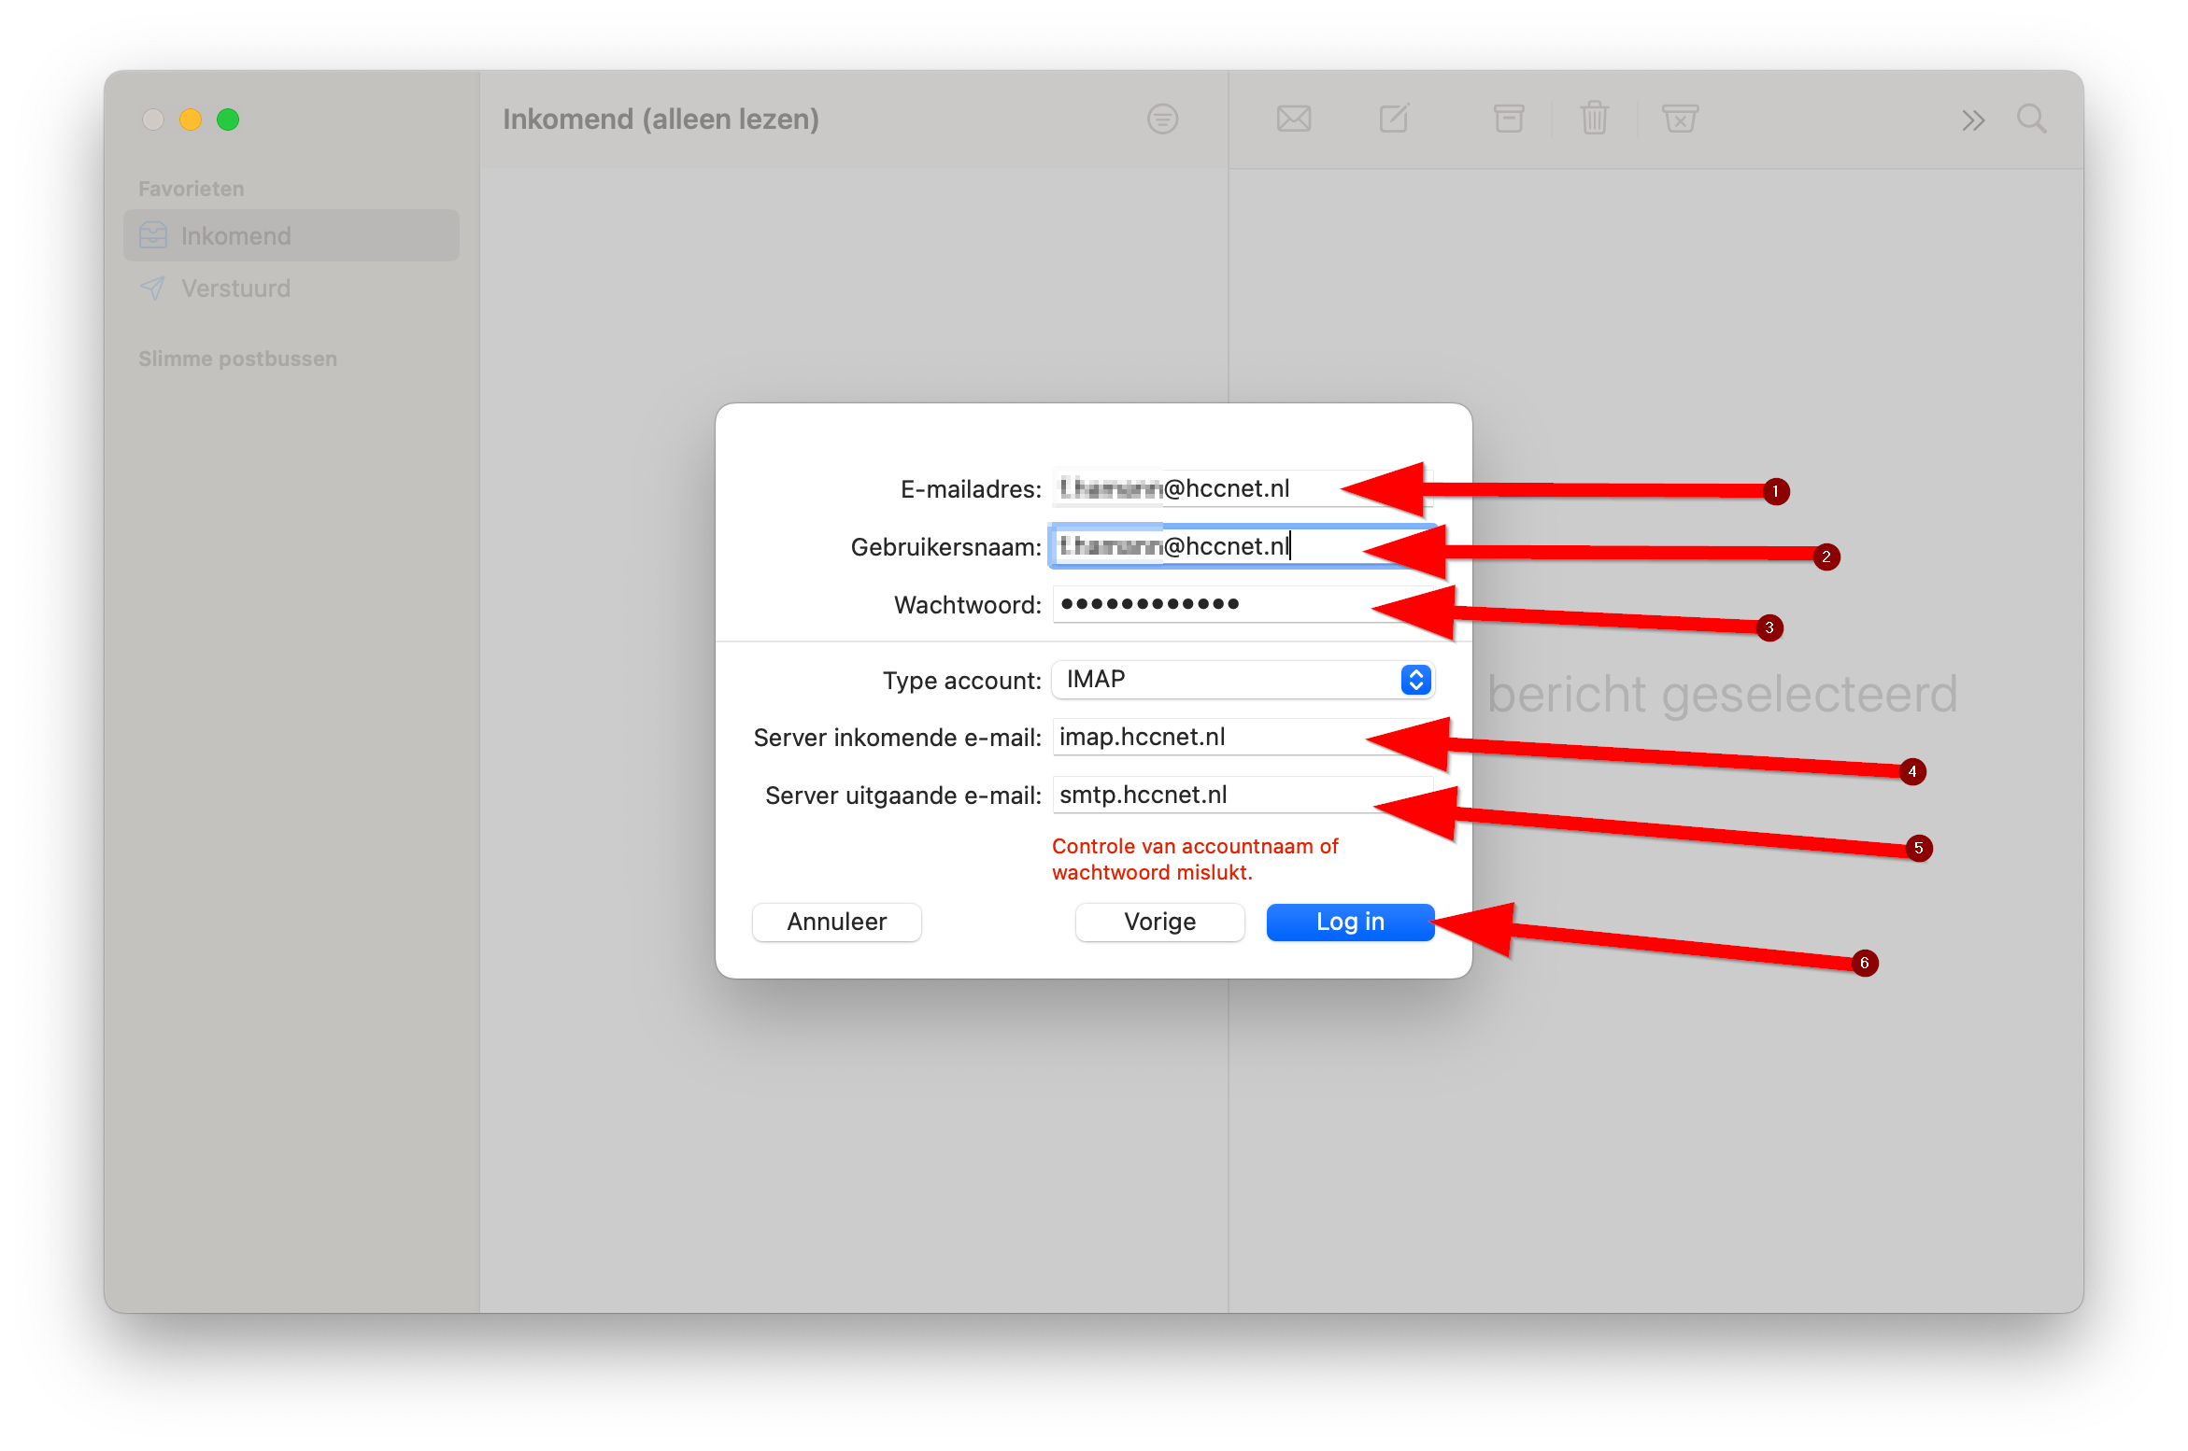Archive the selected message
The width and height of the screenshot is (2188, 1451).
point(1508,119)
